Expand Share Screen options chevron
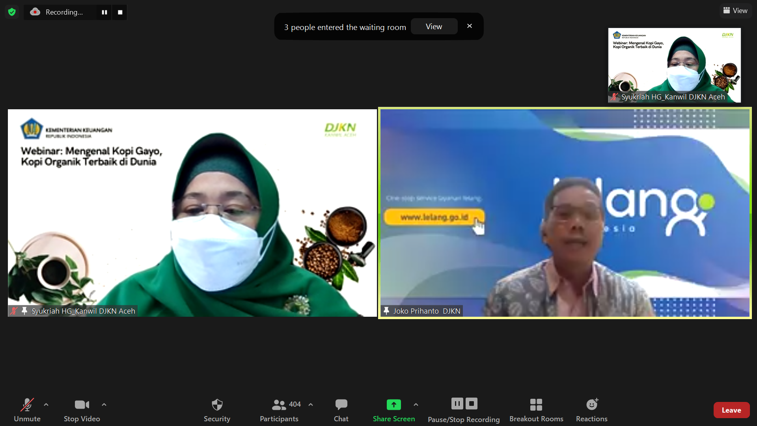This screenshot has height=426, width=757. 416,404
